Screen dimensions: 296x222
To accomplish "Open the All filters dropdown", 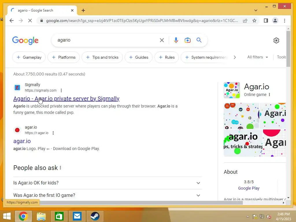I will (258, 57).
